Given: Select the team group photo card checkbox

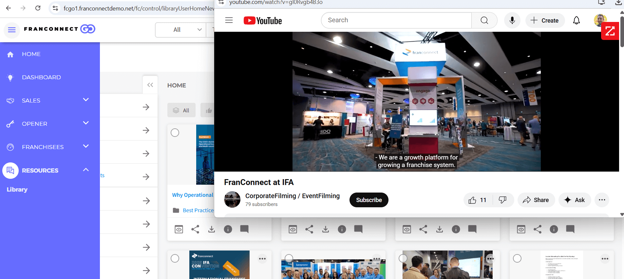Looking at the screenshot, I should [289, 258].
